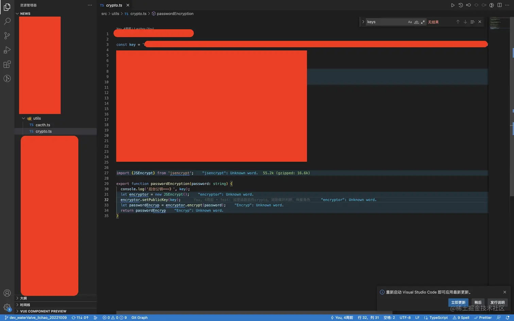Click 发行说明 release notes button
Viewport: 514px width, 321px height.
pos(497,302)
